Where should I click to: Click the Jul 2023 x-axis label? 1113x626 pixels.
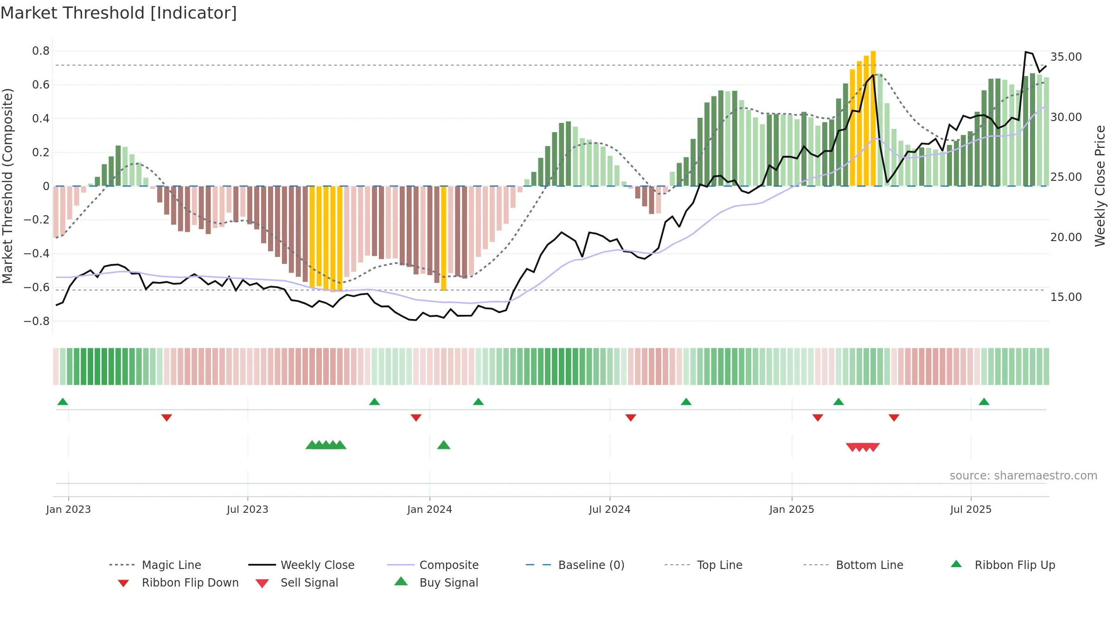click(248, 509)
